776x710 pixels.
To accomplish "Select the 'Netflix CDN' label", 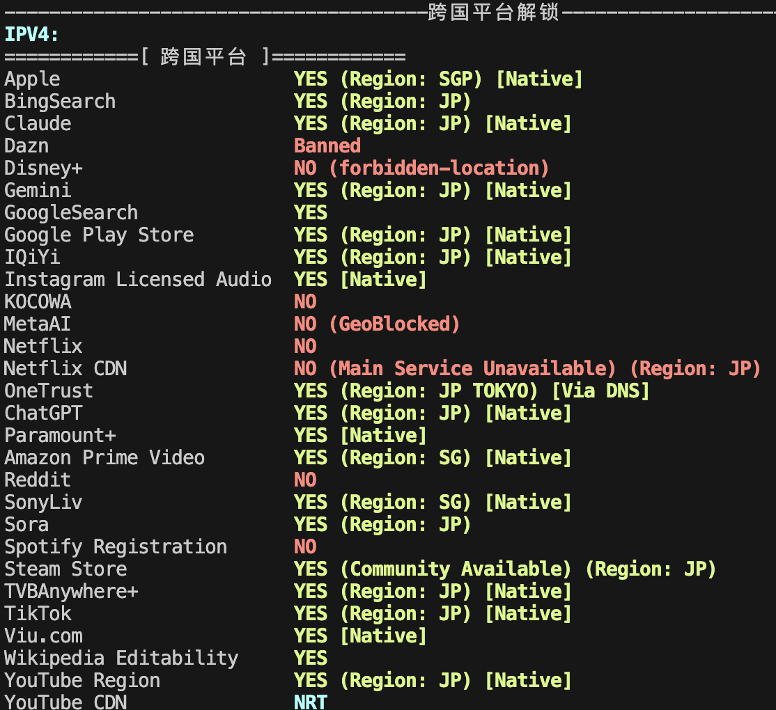I will click(65, 368).
